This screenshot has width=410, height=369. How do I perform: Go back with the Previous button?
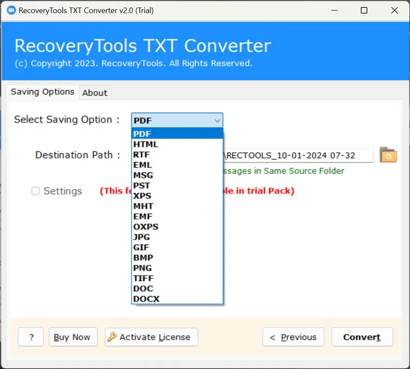[x=293, y=337]
